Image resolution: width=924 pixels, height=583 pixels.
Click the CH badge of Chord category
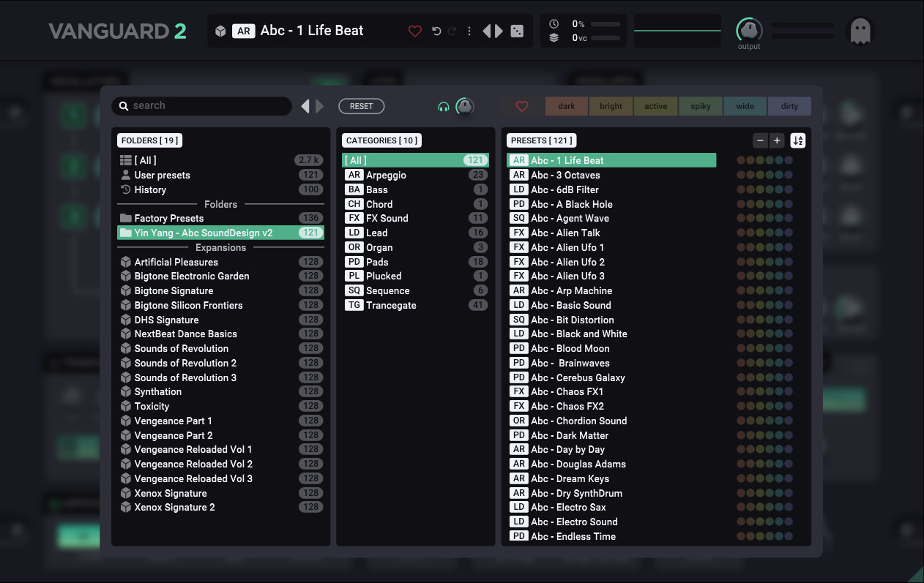(354, 204)
